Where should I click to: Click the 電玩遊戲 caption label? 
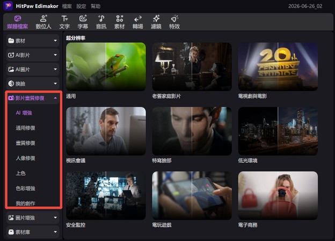coord(162,225)
